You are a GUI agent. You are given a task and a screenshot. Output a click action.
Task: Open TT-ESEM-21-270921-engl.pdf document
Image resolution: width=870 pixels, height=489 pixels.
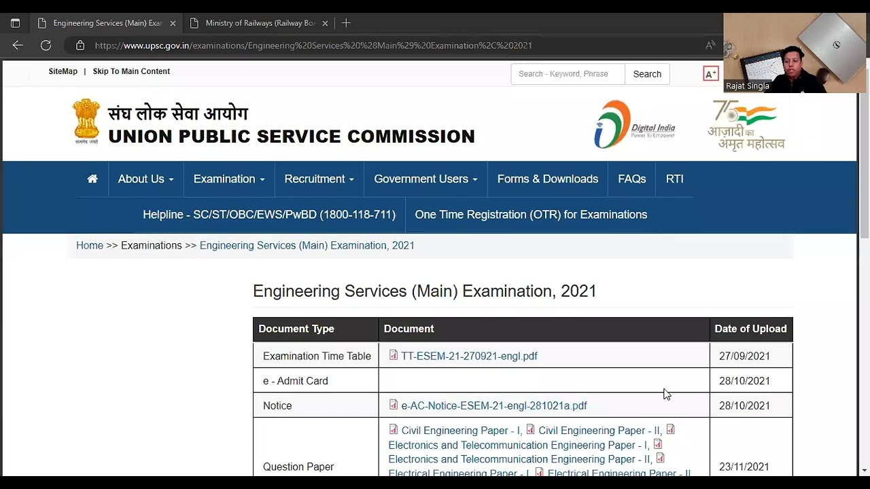(x=469, y=356)
